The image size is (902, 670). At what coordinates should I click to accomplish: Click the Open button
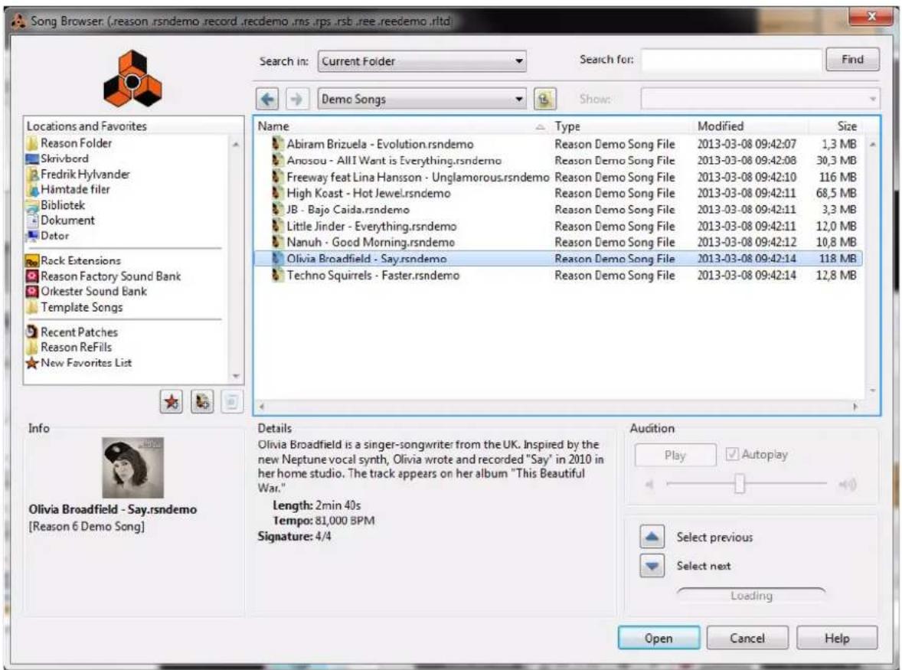[659, 639]
